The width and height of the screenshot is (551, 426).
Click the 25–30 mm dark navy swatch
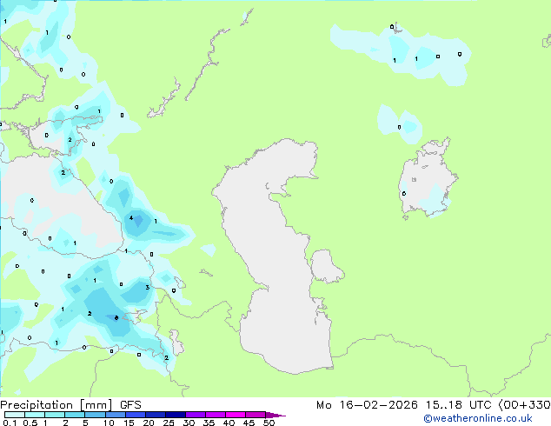[175, 415]
